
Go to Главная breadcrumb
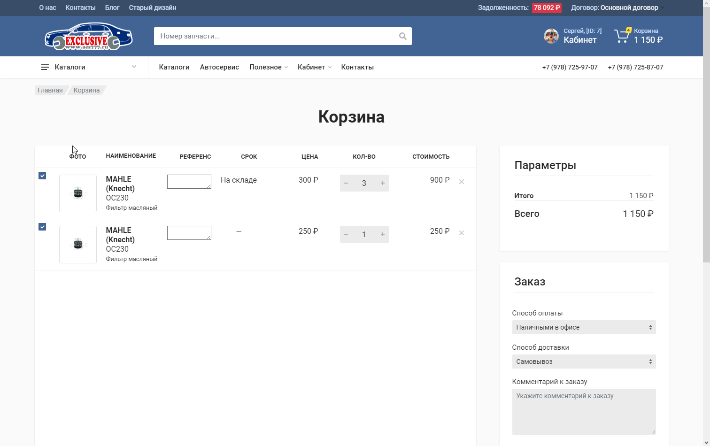click(50, 90)
